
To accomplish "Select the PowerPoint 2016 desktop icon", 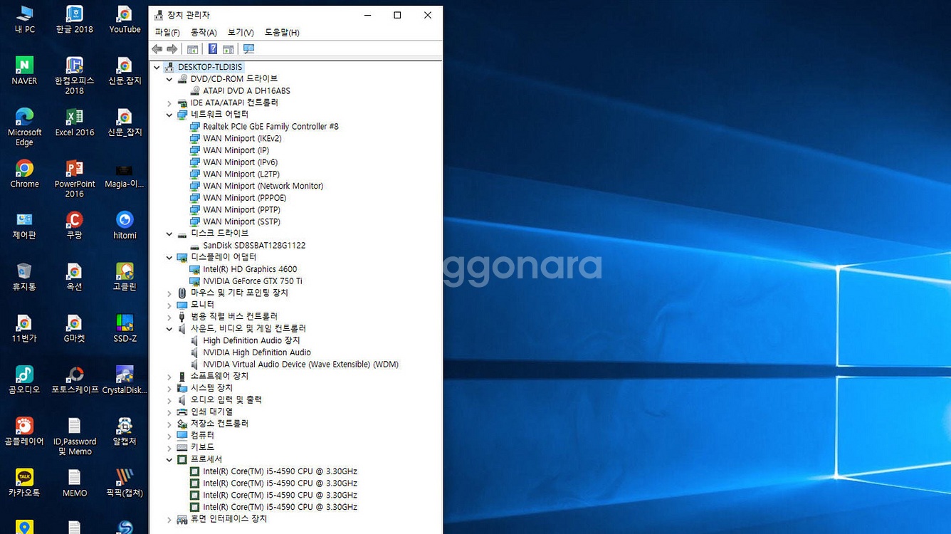I will tap(74, 178).
